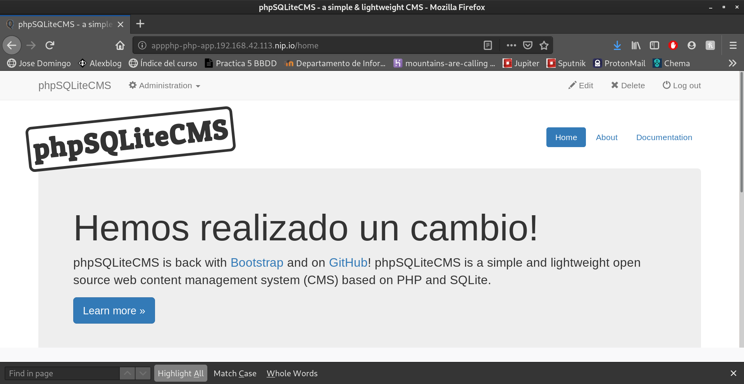This screenshot has width=744, height=384.
Task: Click the Find in page field
Action: (x=62, y=373)
